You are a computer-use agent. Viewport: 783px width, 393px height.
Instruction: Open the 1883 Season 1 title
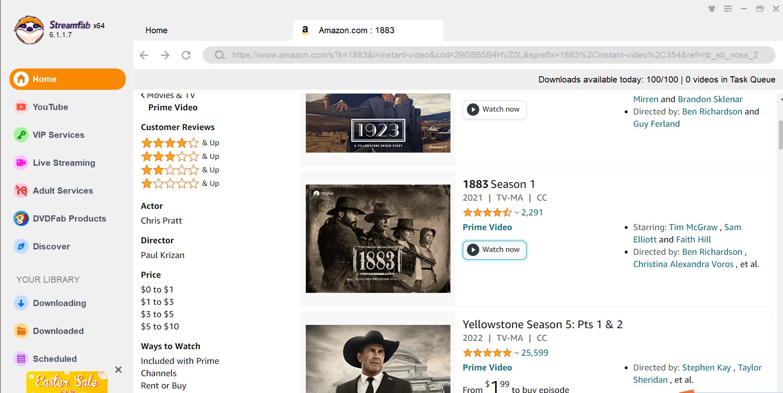[x=499, y=184]
